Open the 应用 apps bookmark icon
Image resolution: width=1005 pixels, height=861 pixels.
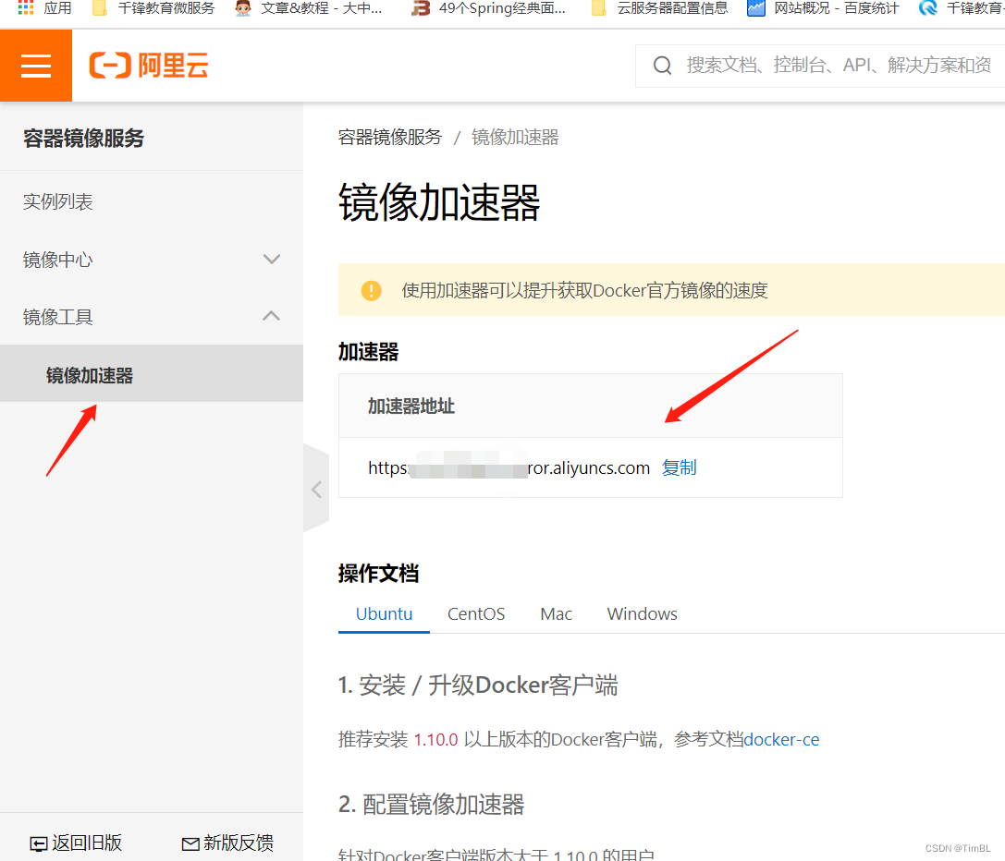point(45,8)
